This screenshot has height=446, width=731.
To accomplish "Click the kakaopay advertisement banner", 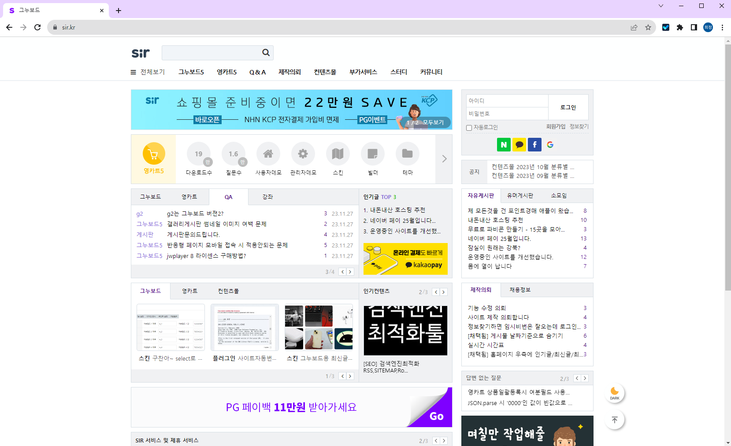I will 405,259.
